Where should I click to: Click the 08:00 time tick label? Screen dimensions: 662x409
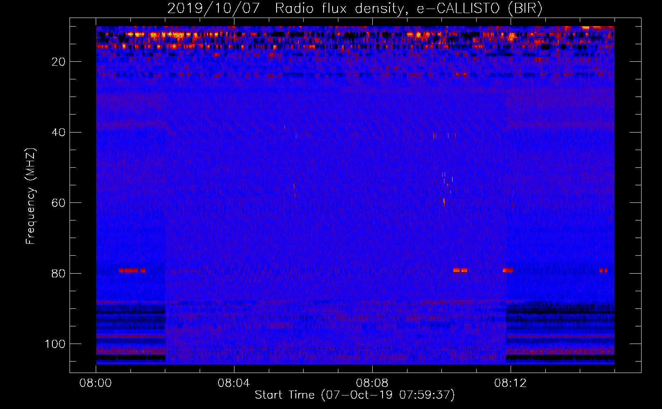pyautogui.click(x=96, y=383)
